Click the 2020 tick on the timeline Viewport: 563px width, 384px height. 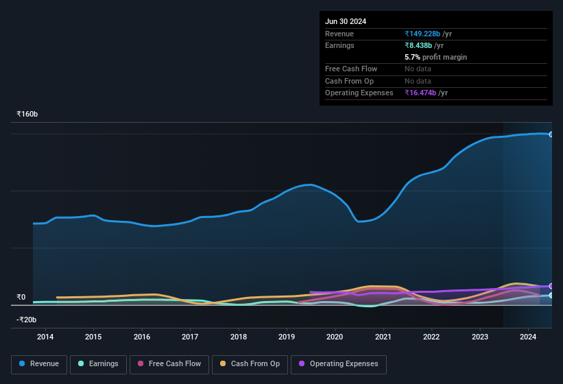pyautogui.click(x=335, y=337)
